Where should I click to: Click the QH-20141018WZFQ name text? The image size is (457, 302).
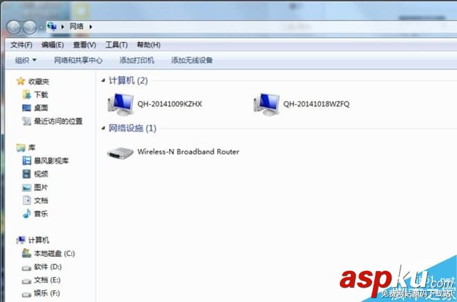pyautogui.click(x=316, y=104)
